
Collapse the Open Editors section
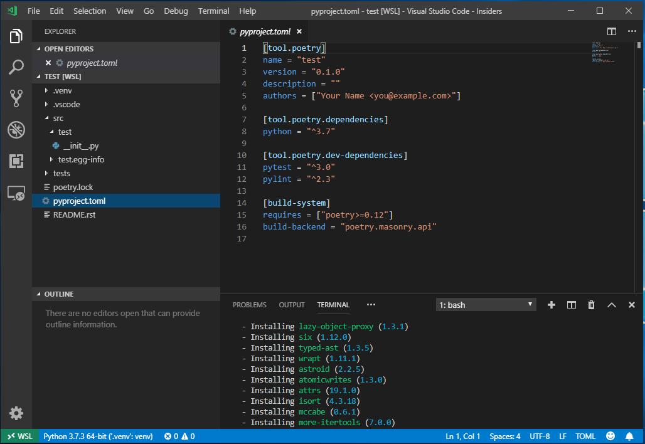click(x=68, y=49)
